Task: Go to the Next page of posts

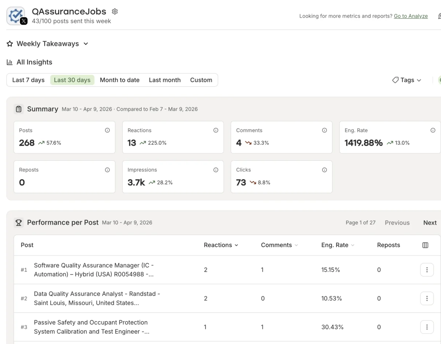Action: click(430, 223)
